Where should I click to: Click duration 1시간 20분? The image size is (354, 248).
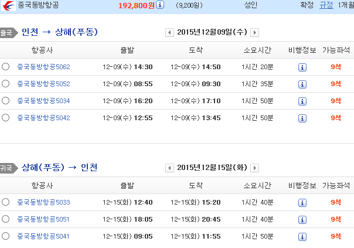[257, 67]
